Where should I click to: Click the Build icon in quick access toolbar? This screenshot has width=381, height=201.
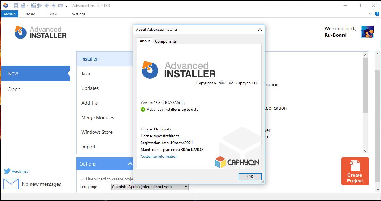[x=22, y=6]
